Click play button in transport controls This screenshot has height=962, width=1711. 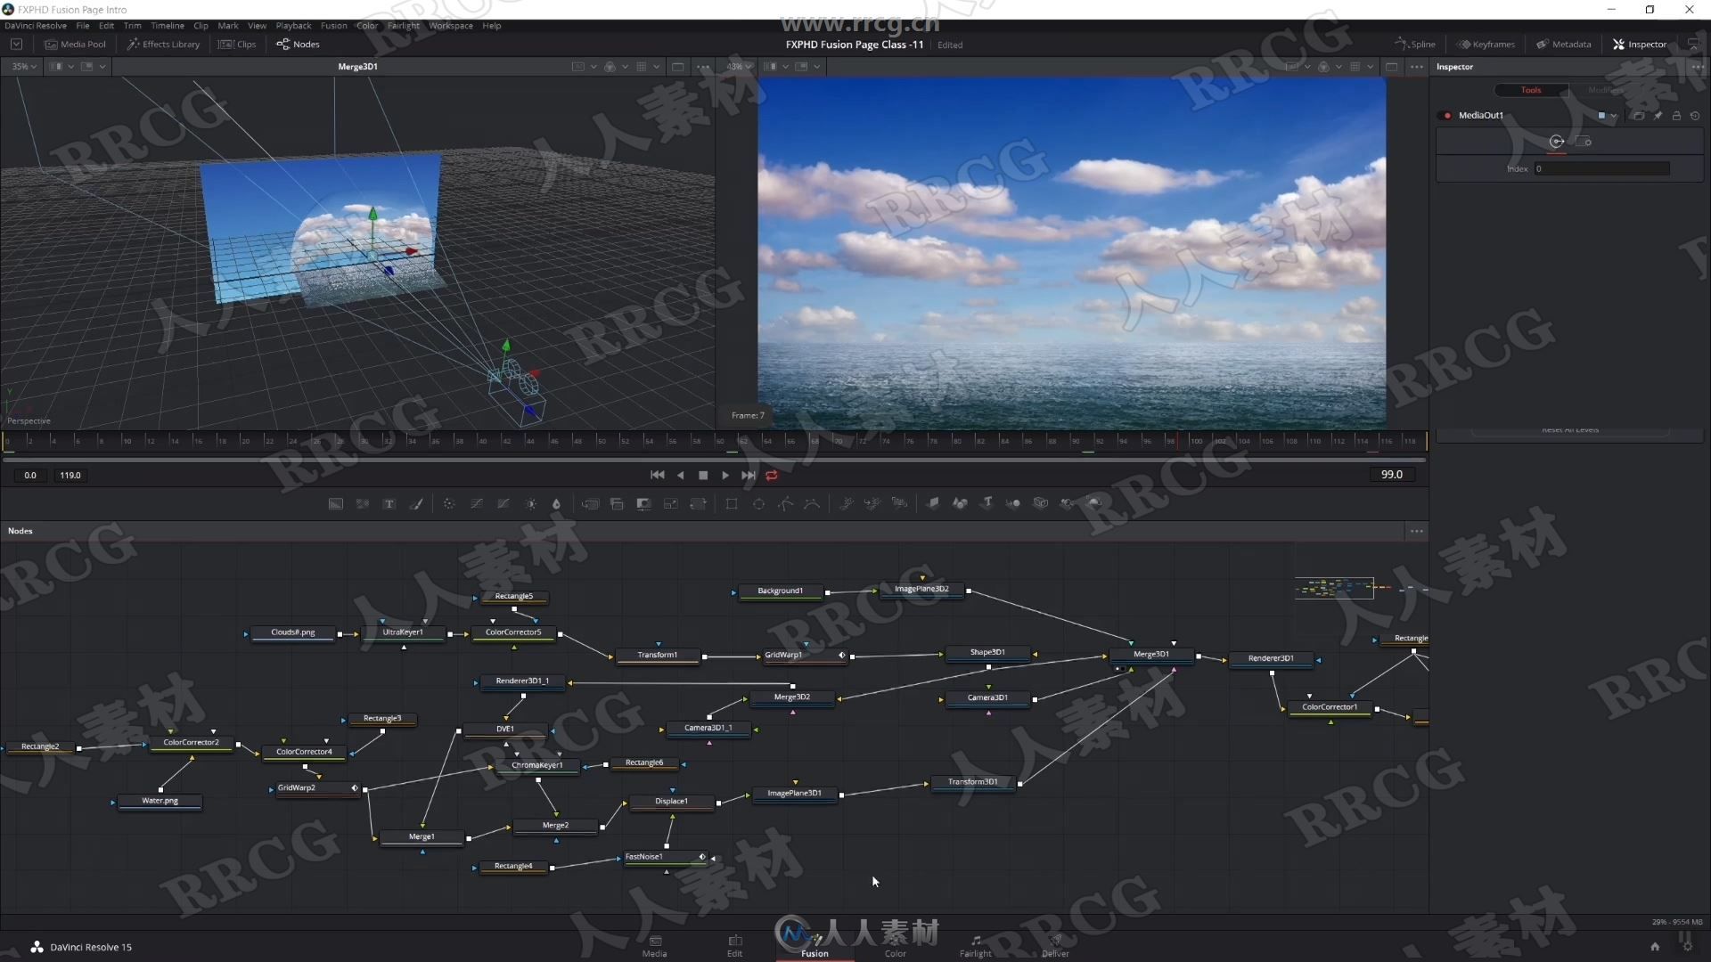point(725,475)
